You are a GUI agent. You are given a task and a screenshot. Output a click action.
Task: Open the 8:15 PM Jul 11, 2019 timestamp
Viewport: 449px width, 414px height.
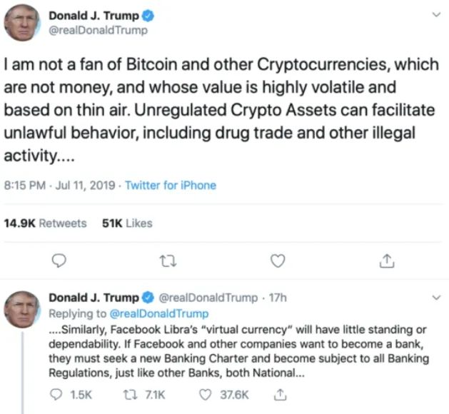pos(59,185)
